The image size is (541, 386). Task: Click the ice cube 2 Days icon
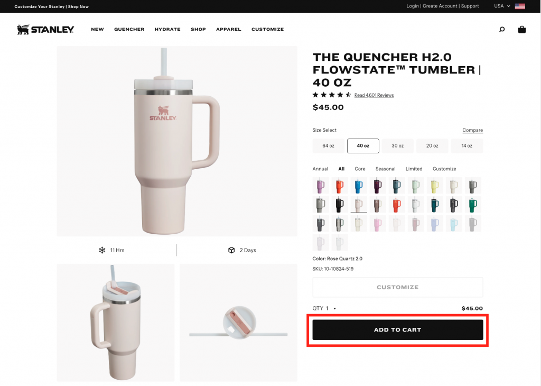coord(231,250)
